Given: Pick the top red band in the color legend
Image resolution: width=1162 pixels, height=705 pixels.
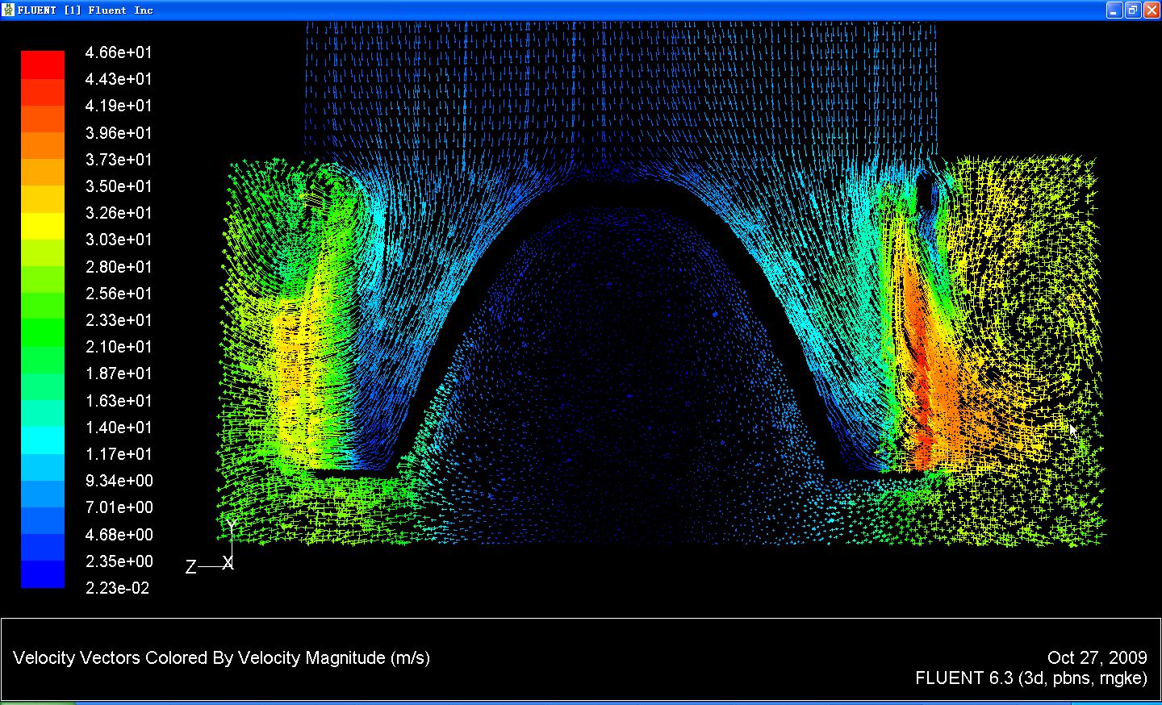Looking at the screenshot, I should (x=43, y=65).
